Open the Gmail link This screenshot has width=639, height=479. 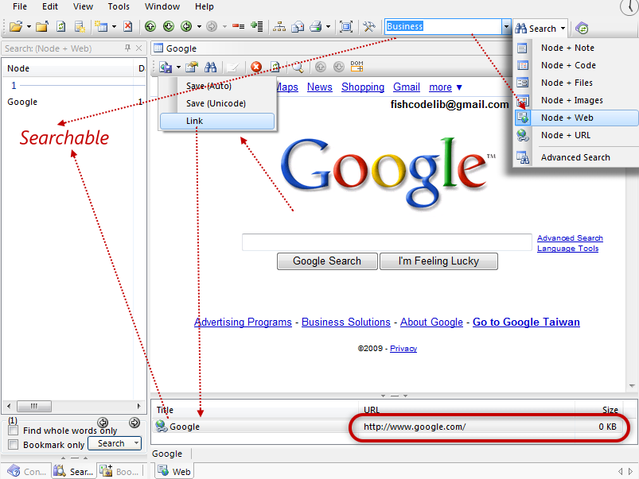coord(407,87)
